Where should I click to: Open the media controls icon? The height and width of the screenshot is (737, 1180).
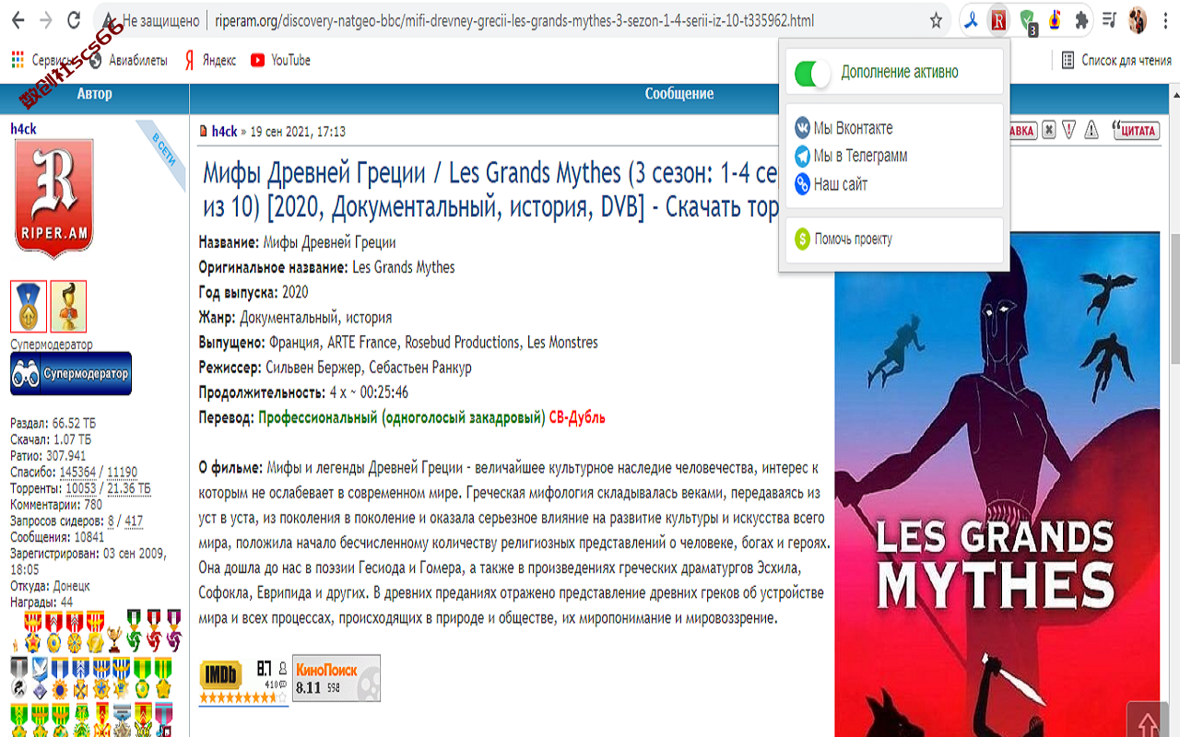(1110, 20)
